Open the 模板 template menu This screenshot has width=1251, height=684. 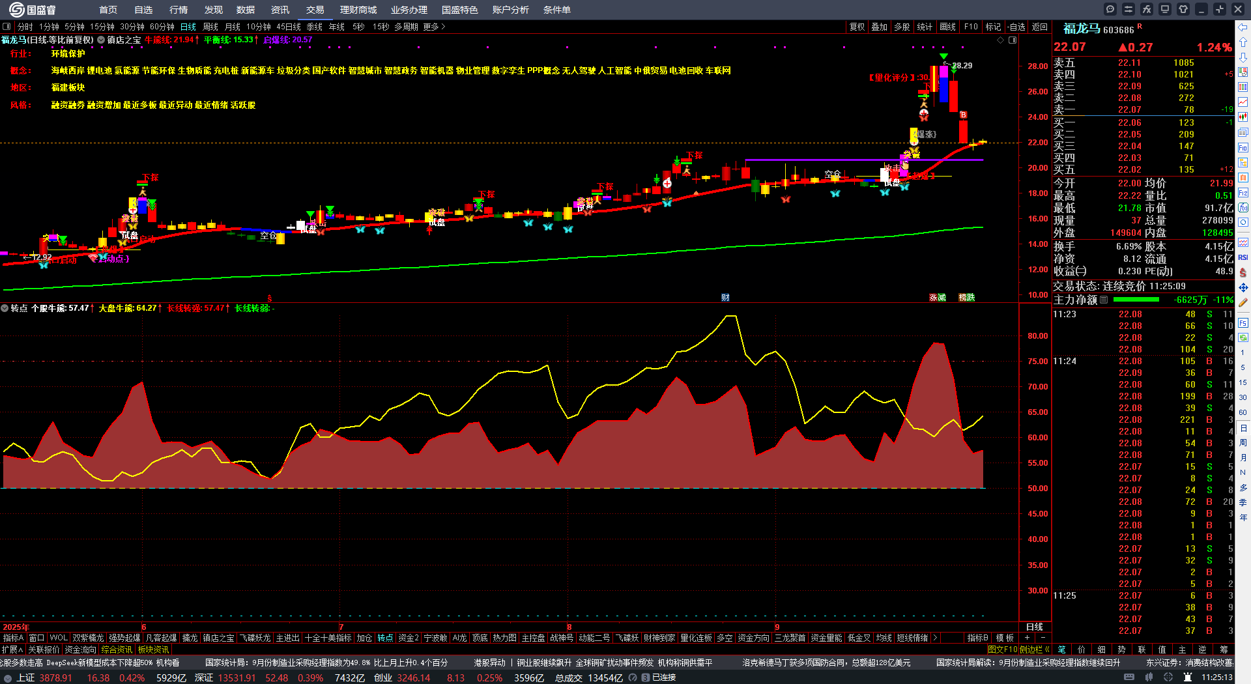pyautogui.click(x=1005, y=638)
